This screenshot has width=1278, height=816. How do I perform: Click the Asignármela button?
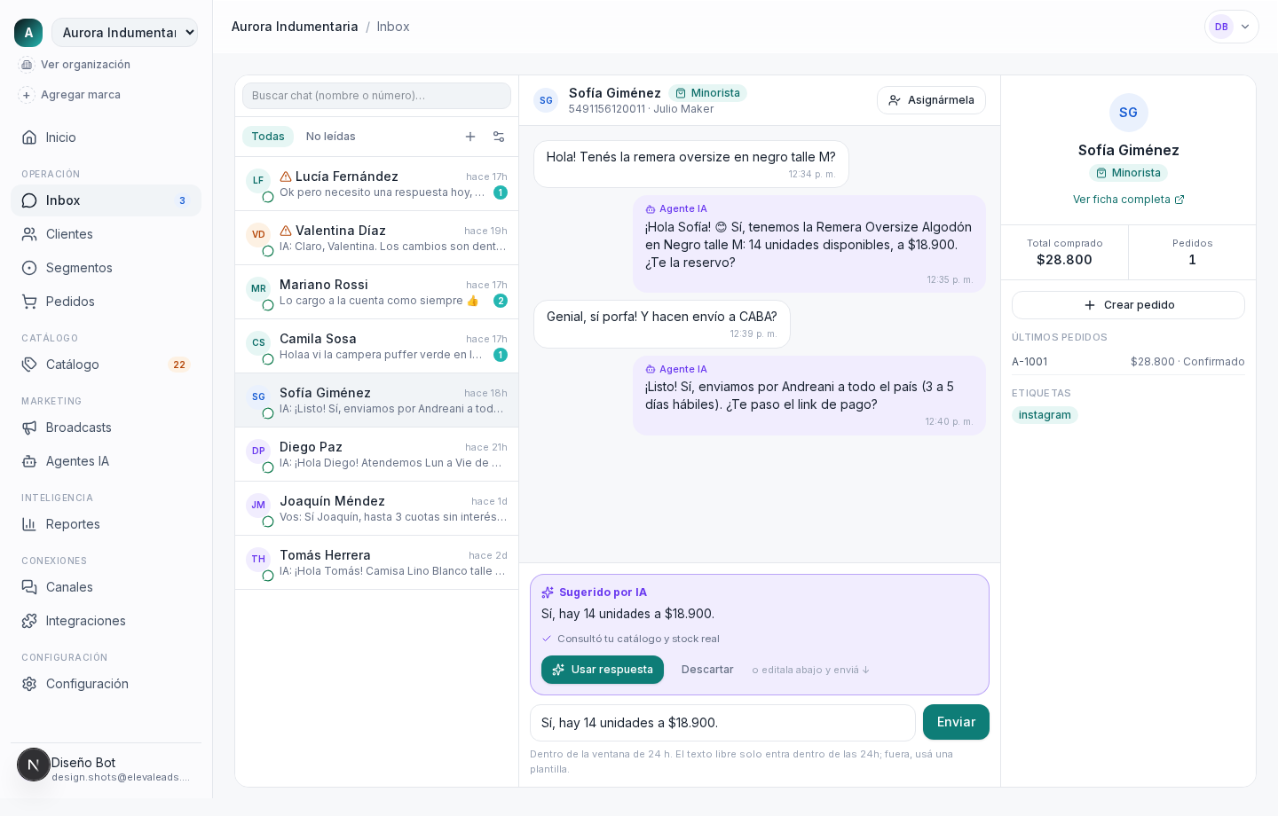(x=931, y=100)
